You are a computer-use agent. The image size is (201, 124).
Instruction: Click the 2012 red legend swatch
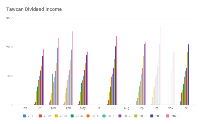click(x=40, y=116)
